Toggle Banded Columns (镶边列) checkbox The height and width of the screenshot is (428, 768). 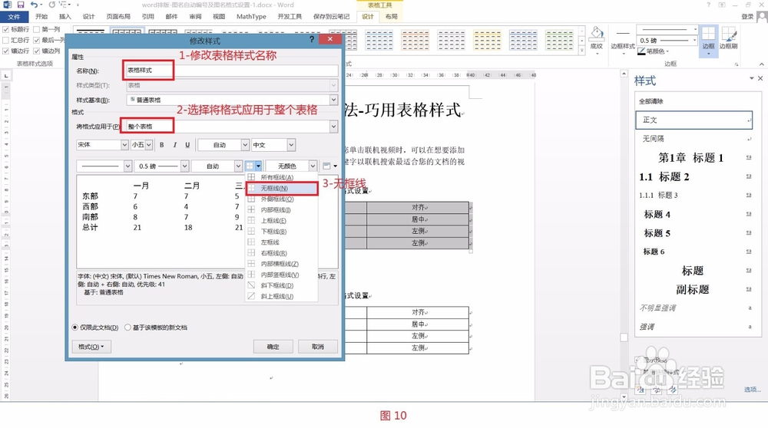click(x=36, y=51)
